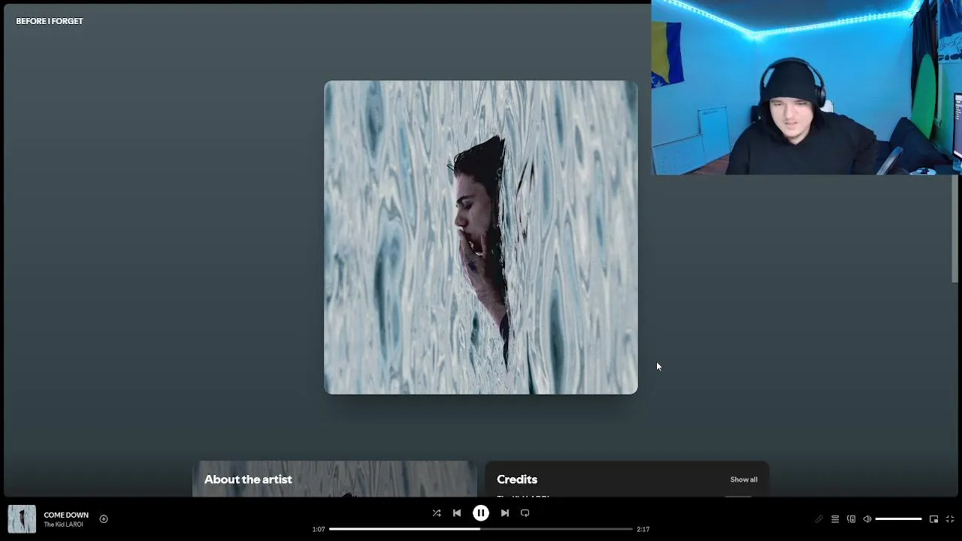962x541 pixels.
Task: Adjust the volume slider
Action: 899,519
